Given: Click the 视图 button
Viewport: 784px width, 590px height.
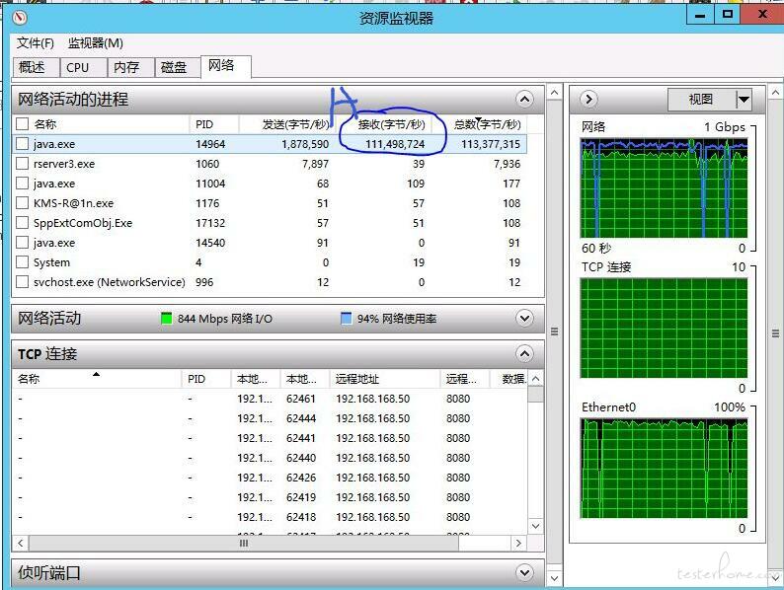Looking at the screenshot, I should coord(702,100).
